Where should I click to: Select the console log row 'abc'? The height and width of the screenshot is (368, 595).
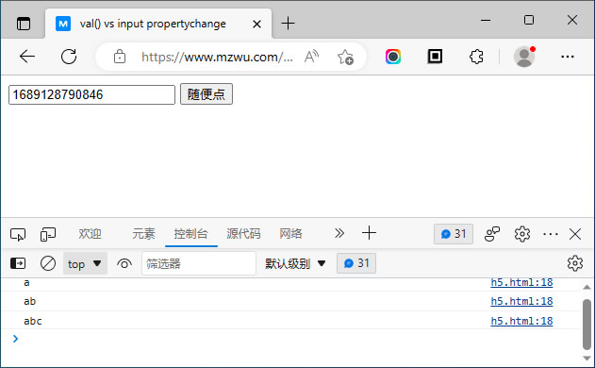(x=290, y=321)
